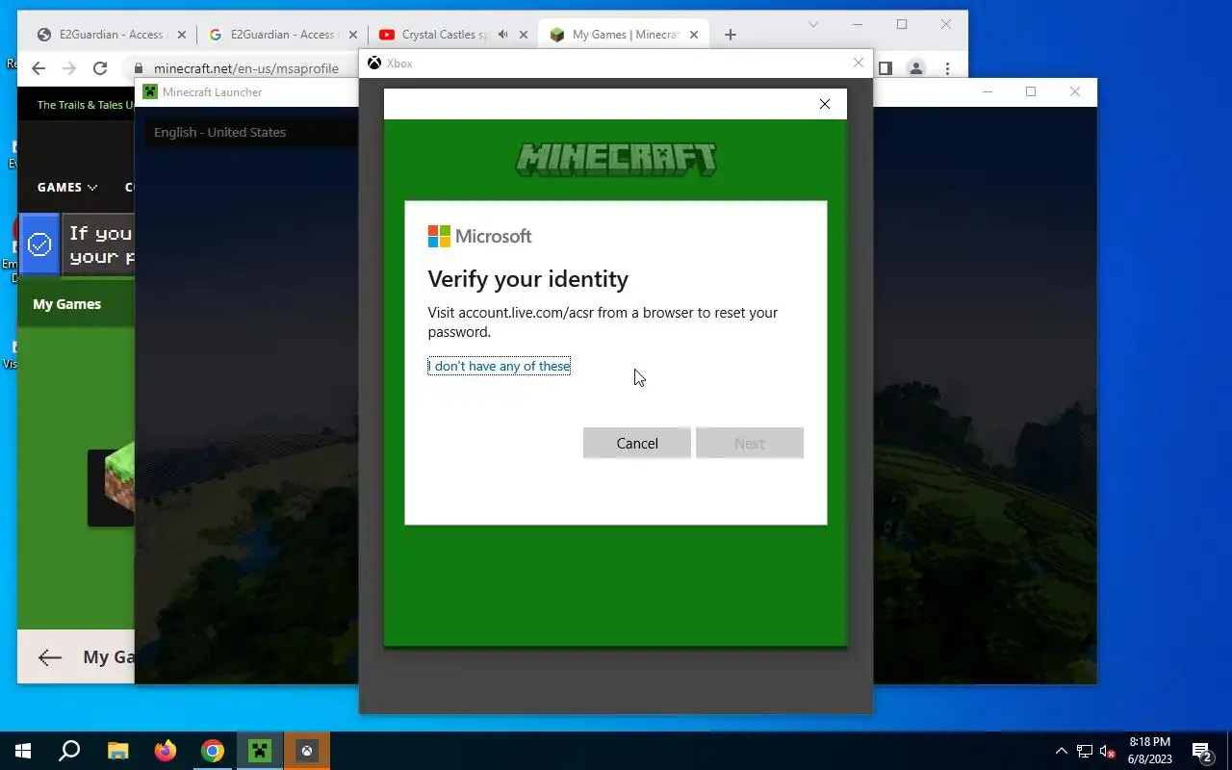This screenshot has width=1232, height=770.
Task: Click the site lock icon in the address bar
Action: [x=139, y=68]
